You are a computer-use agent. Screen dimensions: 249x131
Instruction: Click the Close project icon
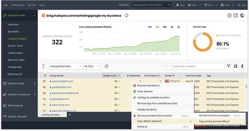pos(222,5)
